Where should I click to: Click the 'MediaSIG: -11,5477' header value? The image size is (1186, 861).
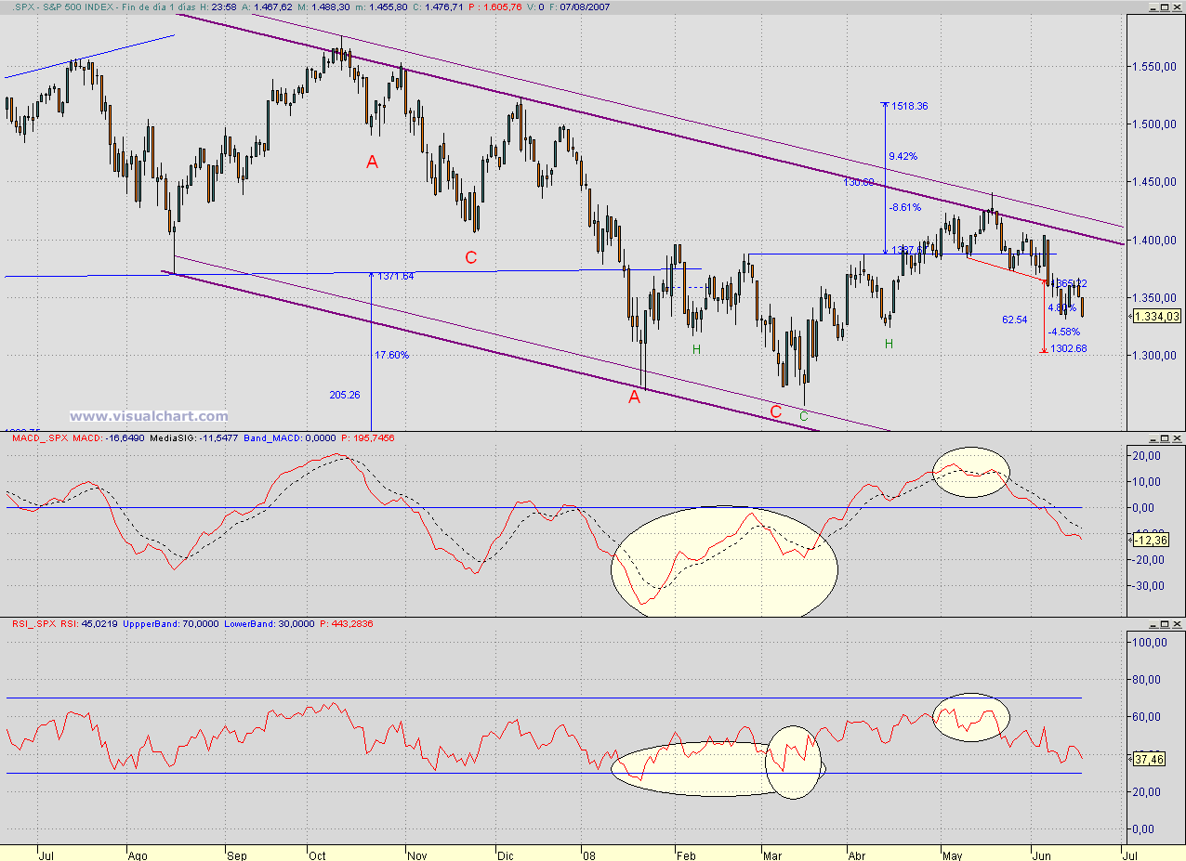pos(196,437)
